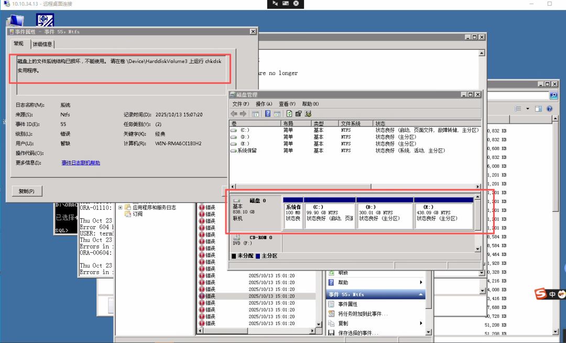The width and height of the screenshot is (566, 343).
Task: Click the Forward arrow in Disk Management toolbar
Action: coord(243,114)
